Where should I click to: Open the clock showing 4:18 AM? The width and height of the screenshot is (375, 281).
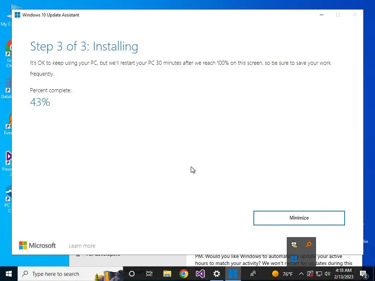pos(344,274)
